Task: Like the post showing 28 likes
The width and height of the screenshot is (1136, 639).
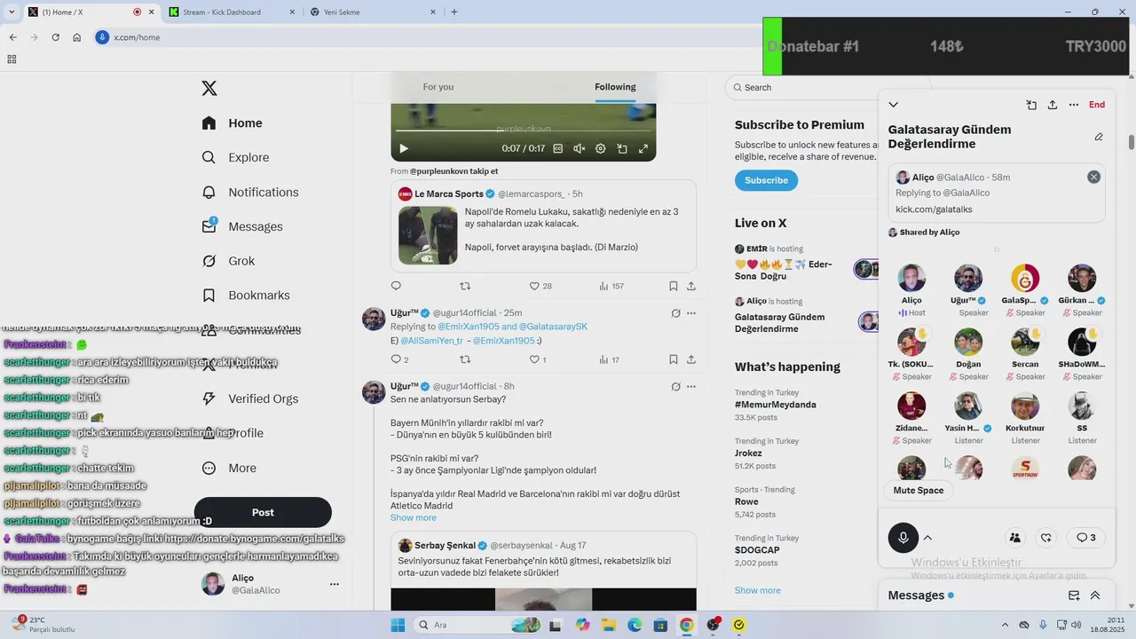Action: click(x=540, y=286)
